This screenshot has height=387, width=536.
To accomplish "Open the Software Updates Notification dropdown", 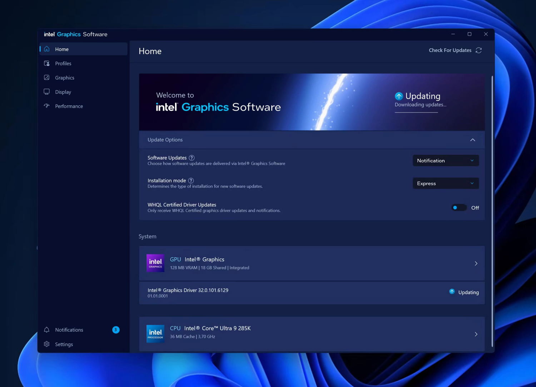I will (446, 161).
